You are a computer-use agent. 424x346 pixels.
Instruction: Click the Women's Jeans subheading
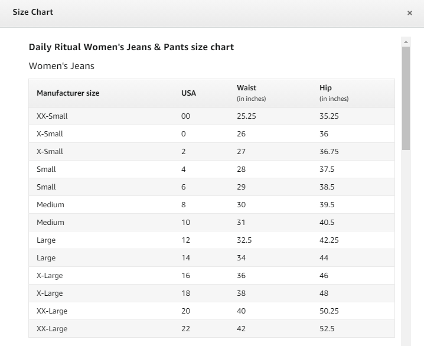(61, 66)
